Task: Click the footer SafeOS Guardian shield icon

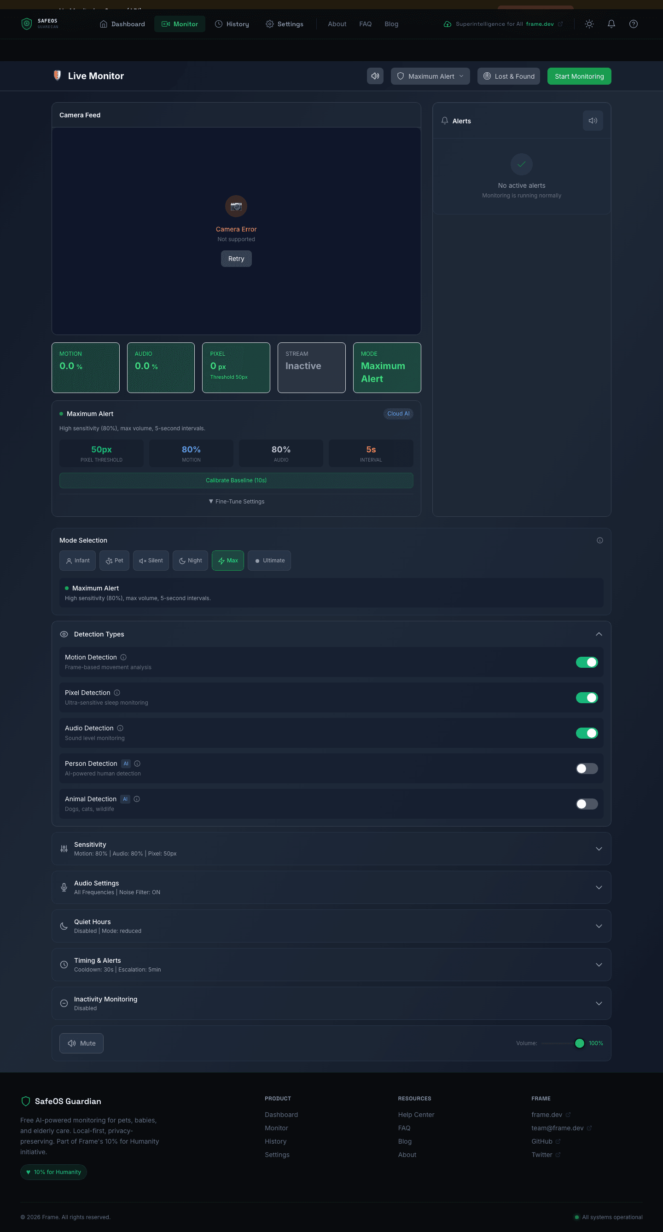Action: point(26,1101)
